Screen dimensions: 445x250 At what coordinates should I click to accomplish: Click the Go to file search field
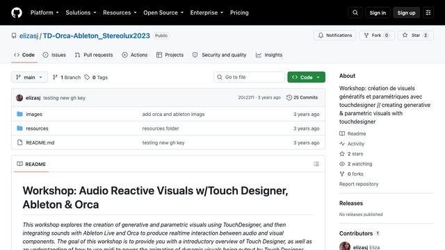coord(249,77)
